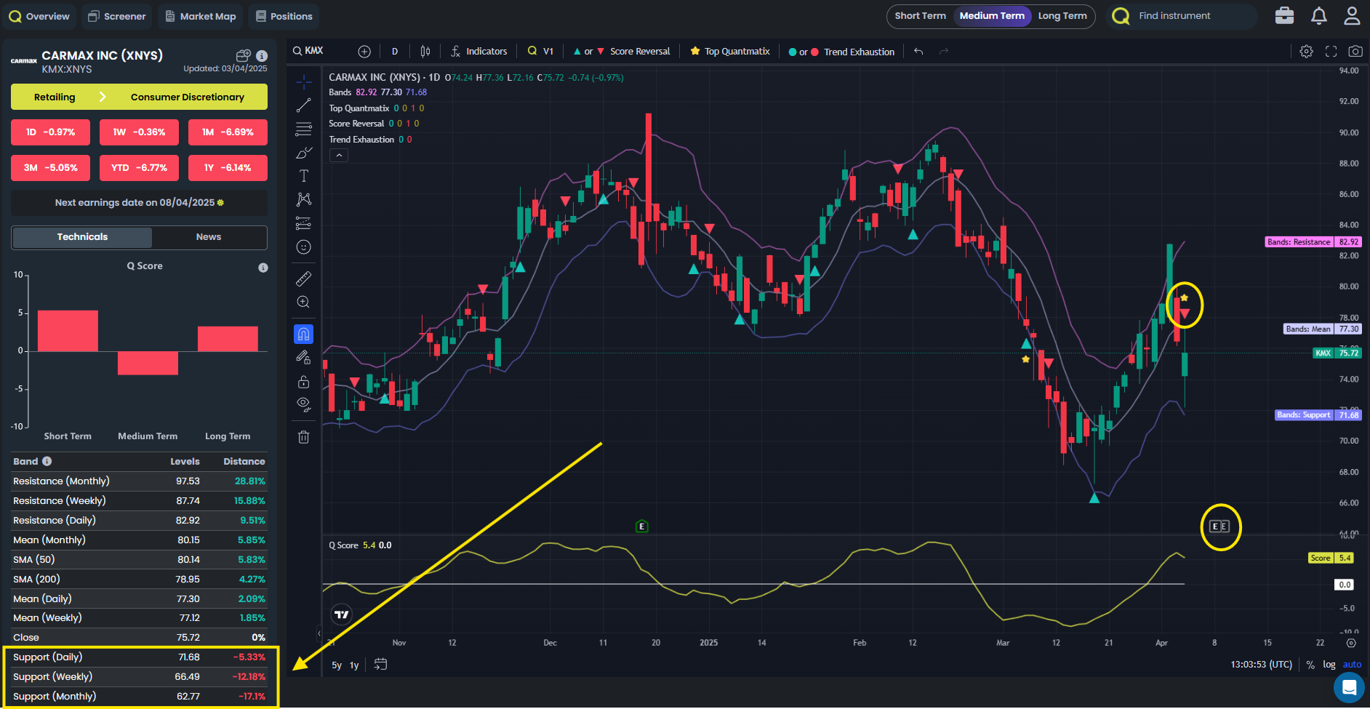Select the brush drawing tool
This screenshot has height=709, width=1370.
304,153
